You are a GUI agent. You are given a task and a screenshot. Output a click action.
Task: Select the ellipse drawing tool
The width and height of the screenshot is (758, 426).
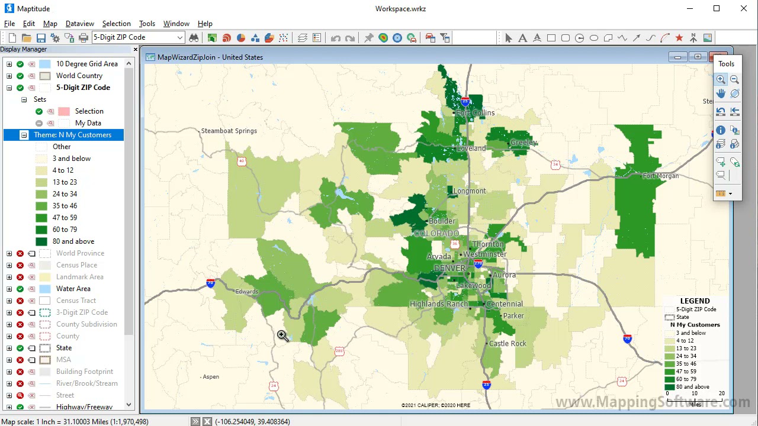pyautogui.click(x=594, y=38)
